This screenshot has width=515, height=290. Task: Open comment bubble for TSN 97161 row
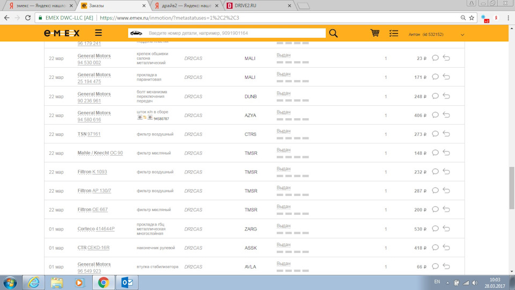point(435,134)
